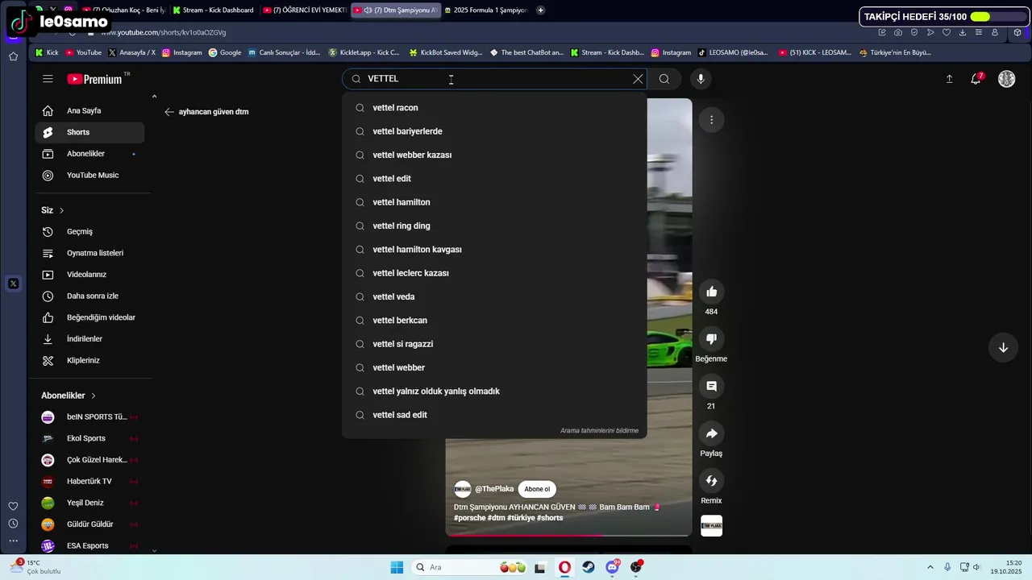Open the account avatar menu

(1006, 79)
